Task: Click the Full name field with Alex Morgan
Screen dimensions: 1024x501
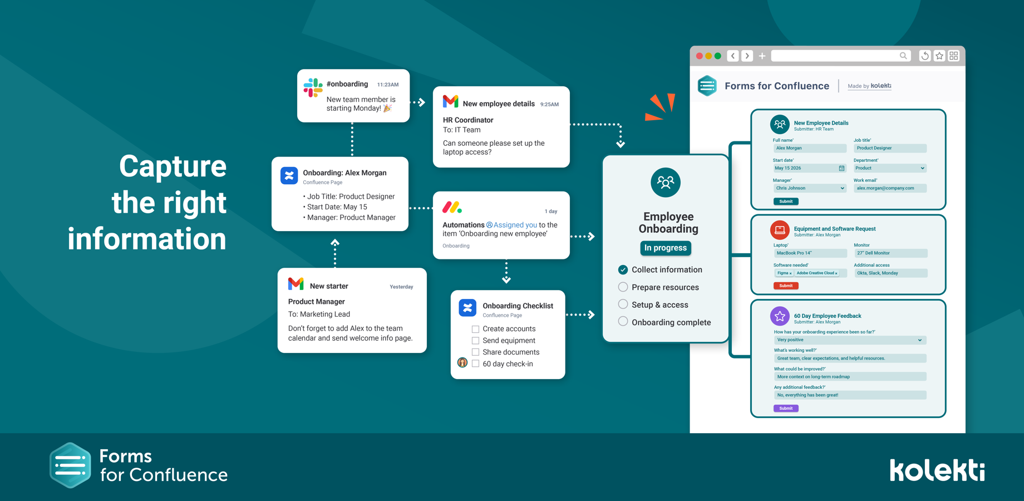Action: click(x=810, y=148)
